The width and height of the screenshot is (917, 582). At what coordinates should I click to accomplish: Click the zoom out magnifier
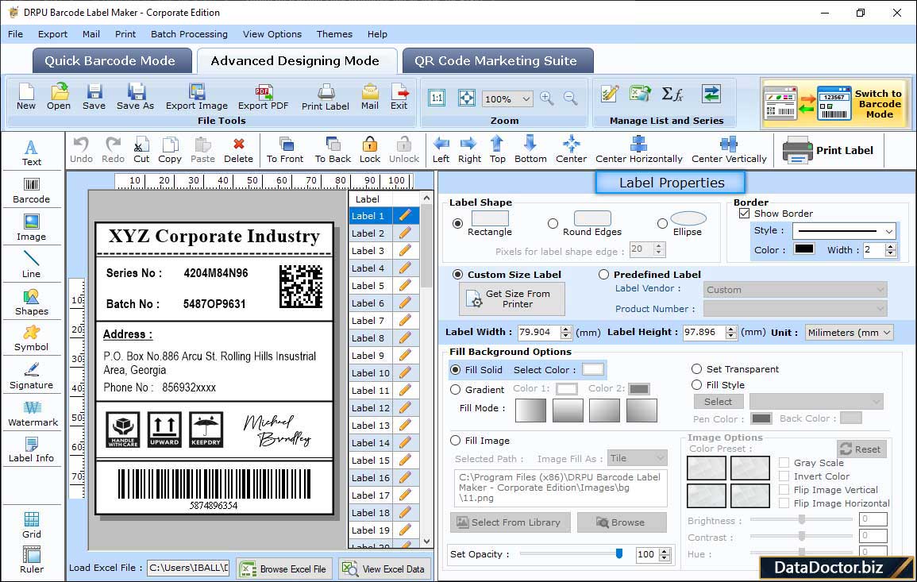(x=570, y=98)
